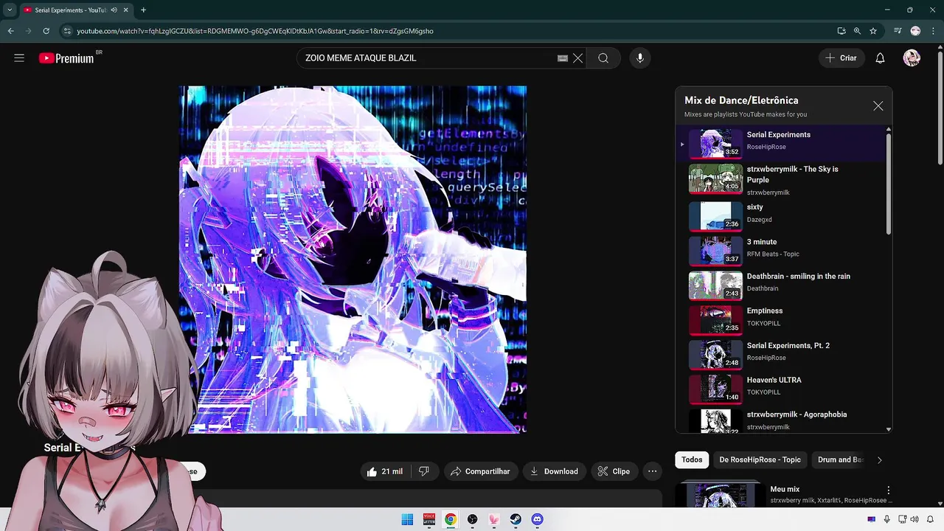The height and width of the screenshot is (531, 944).
Task: Close the Mix de Dance/Eletrônica panel
Action: pyautogui.click(x=878, y=106)
